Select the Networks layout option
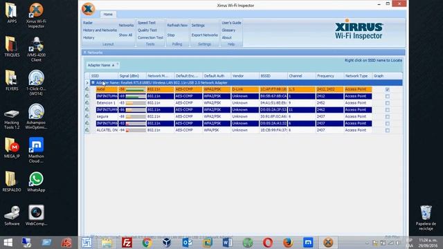Viewport: 443px width, 249px height. (x=126, y=25)
